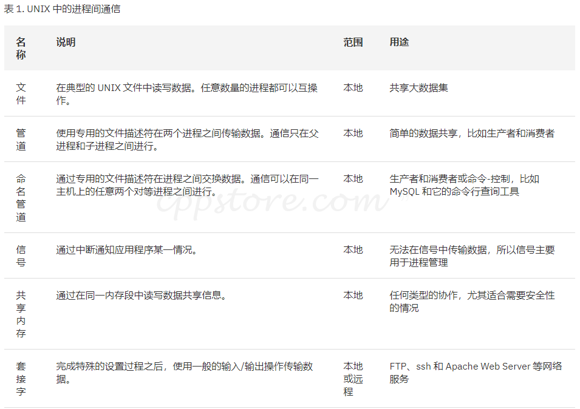Image resolution: width=580 pixels, height=409 pixels.
Task: Select the "范围" column header
Action: pos(353,42)
